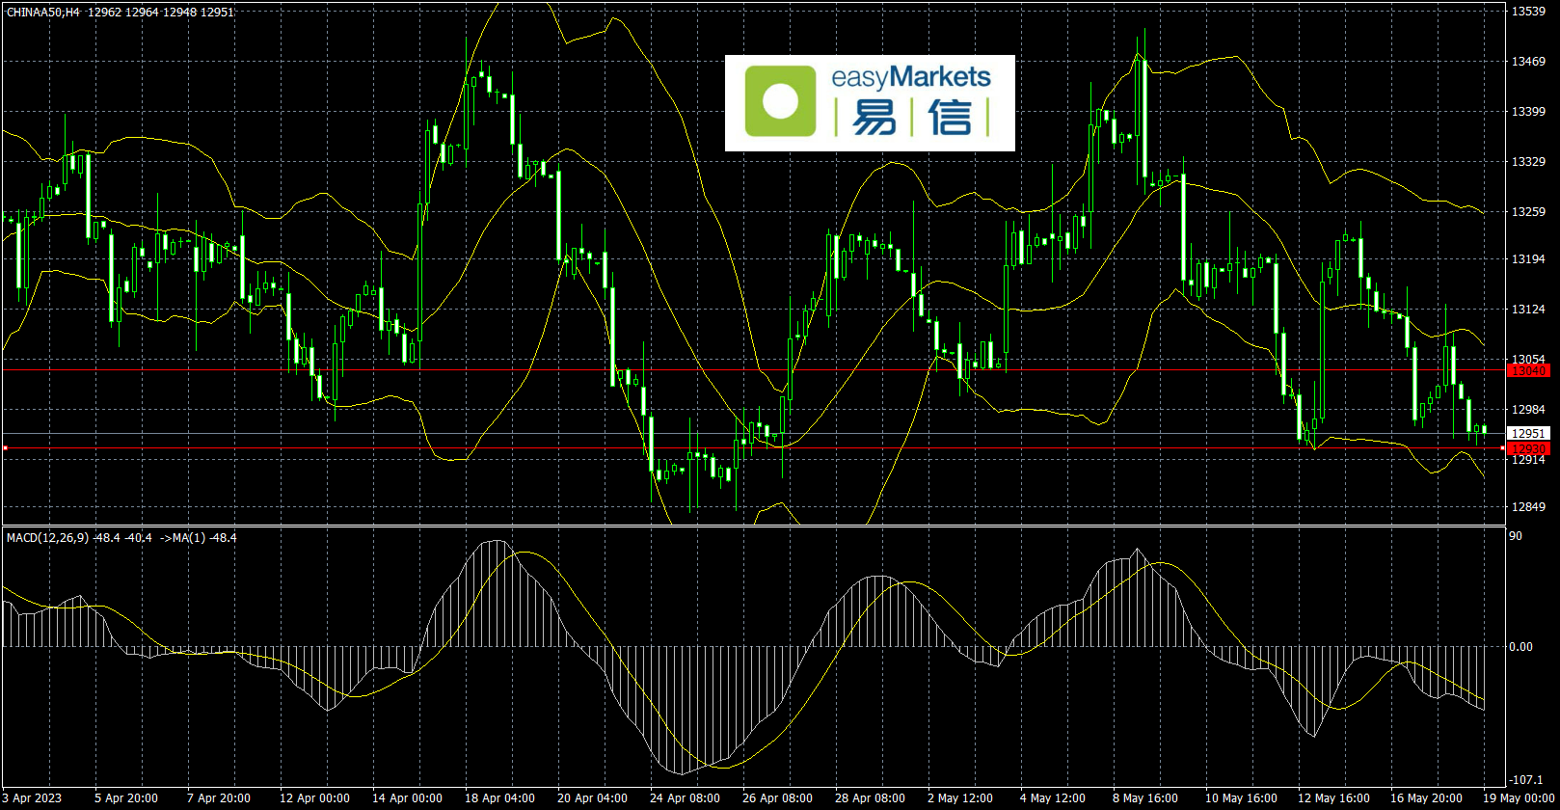Click the 13329 price axis label
Screen dimensions: 1560x810
(1528, 162)
